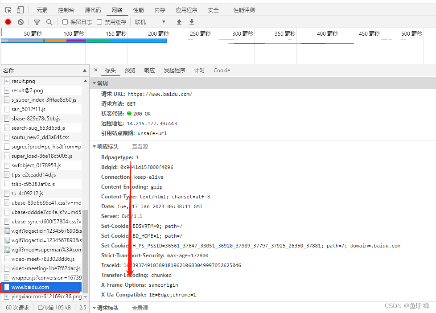
Task: Select search-sug_653d65d.js request
Action: coord(42,128)
